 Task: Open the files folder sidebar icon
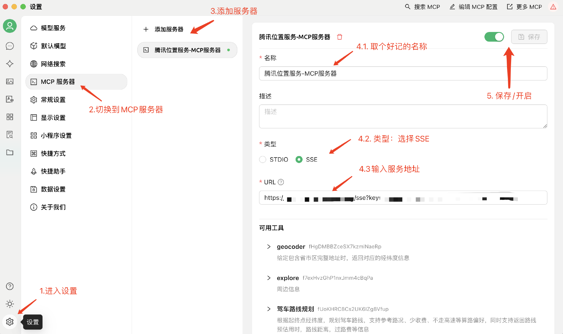(10, 152)
